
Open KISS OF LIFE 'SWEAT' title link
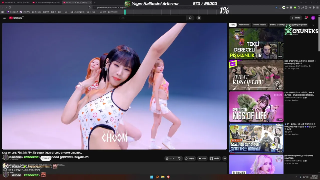click(x=300, y=62)
